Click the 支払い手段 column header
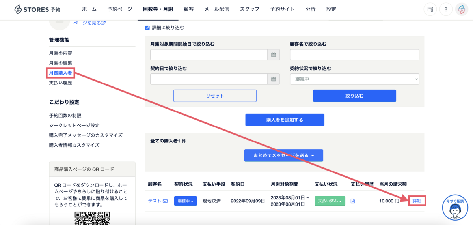Image resolution: width=473 pixels, height=225 pixels. click(214, 184)
